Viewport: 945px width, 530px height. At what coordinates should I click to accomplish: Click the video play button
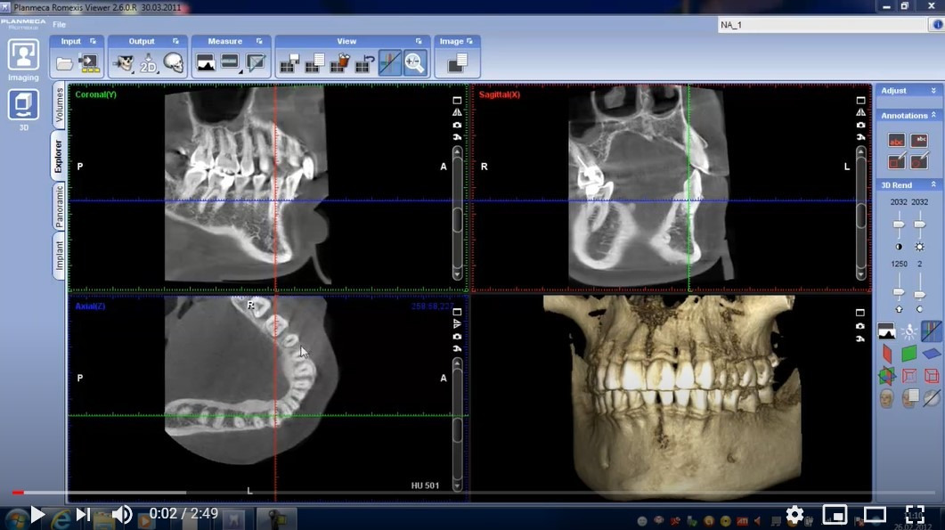[x=37, y=514]
